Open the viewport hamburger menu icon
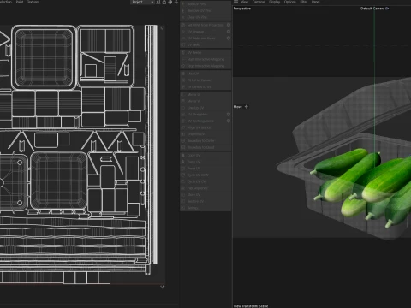Screen dimensions: 411x308 click(x=236, y=2)
